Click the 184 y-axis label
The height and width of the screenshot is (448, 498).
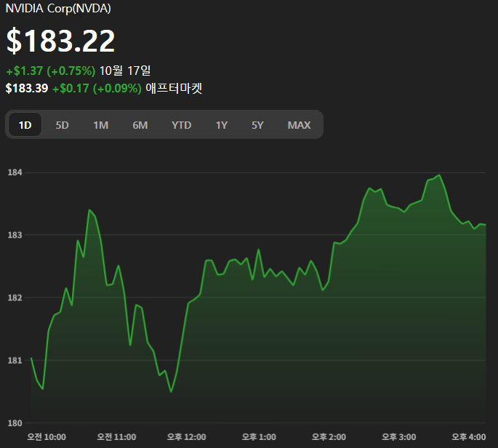click(15, 172)
